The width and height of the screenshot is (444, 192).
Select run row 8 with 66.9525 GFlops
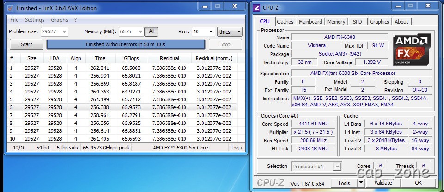122,123
